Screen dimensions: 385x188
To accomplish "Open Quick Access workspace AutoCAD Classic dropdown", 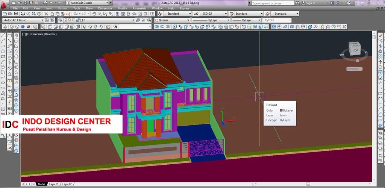I will tap(87, 3).
